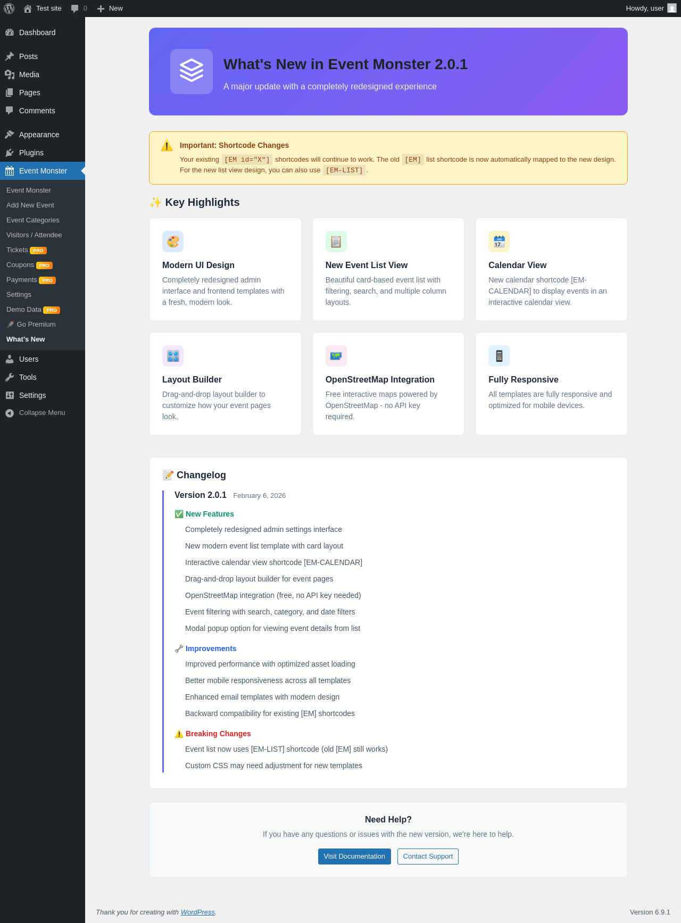Click the WordPress logo in admin bar
The height and width of the screenshot is (923, 681).
pyautogui.click(x=9, y=9)
